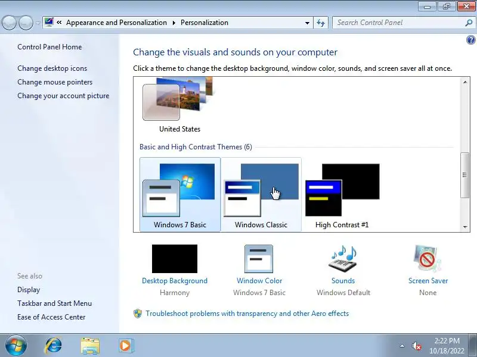Open the Window Color text link
477x357 pixels.
[x=259, y=281]
